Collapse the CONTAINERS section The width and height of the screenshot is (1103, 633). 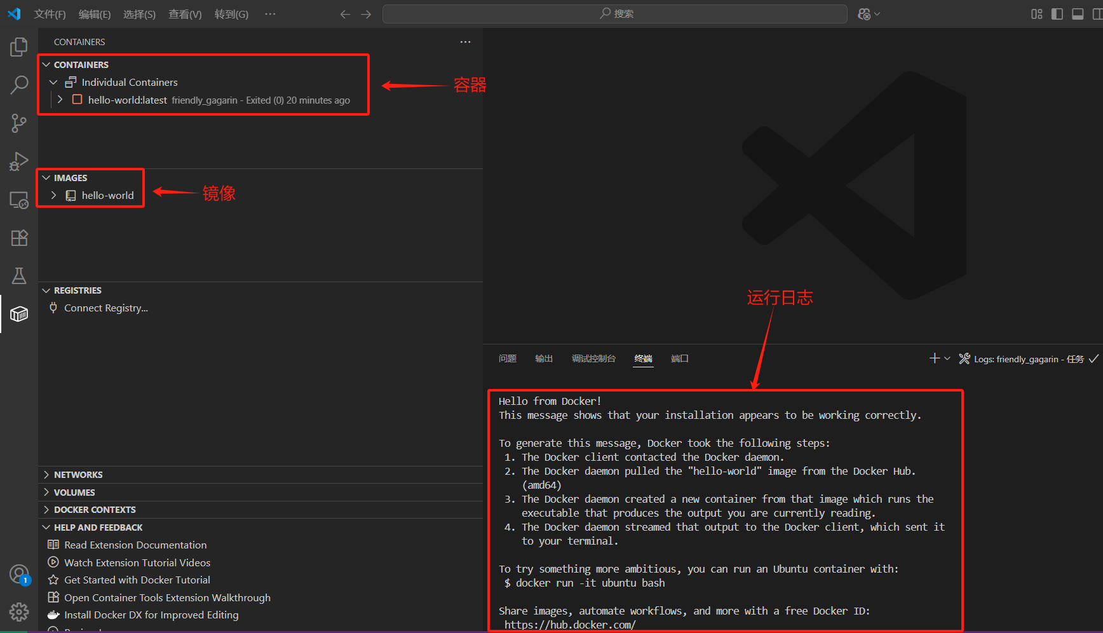click(x=46, y=64)
